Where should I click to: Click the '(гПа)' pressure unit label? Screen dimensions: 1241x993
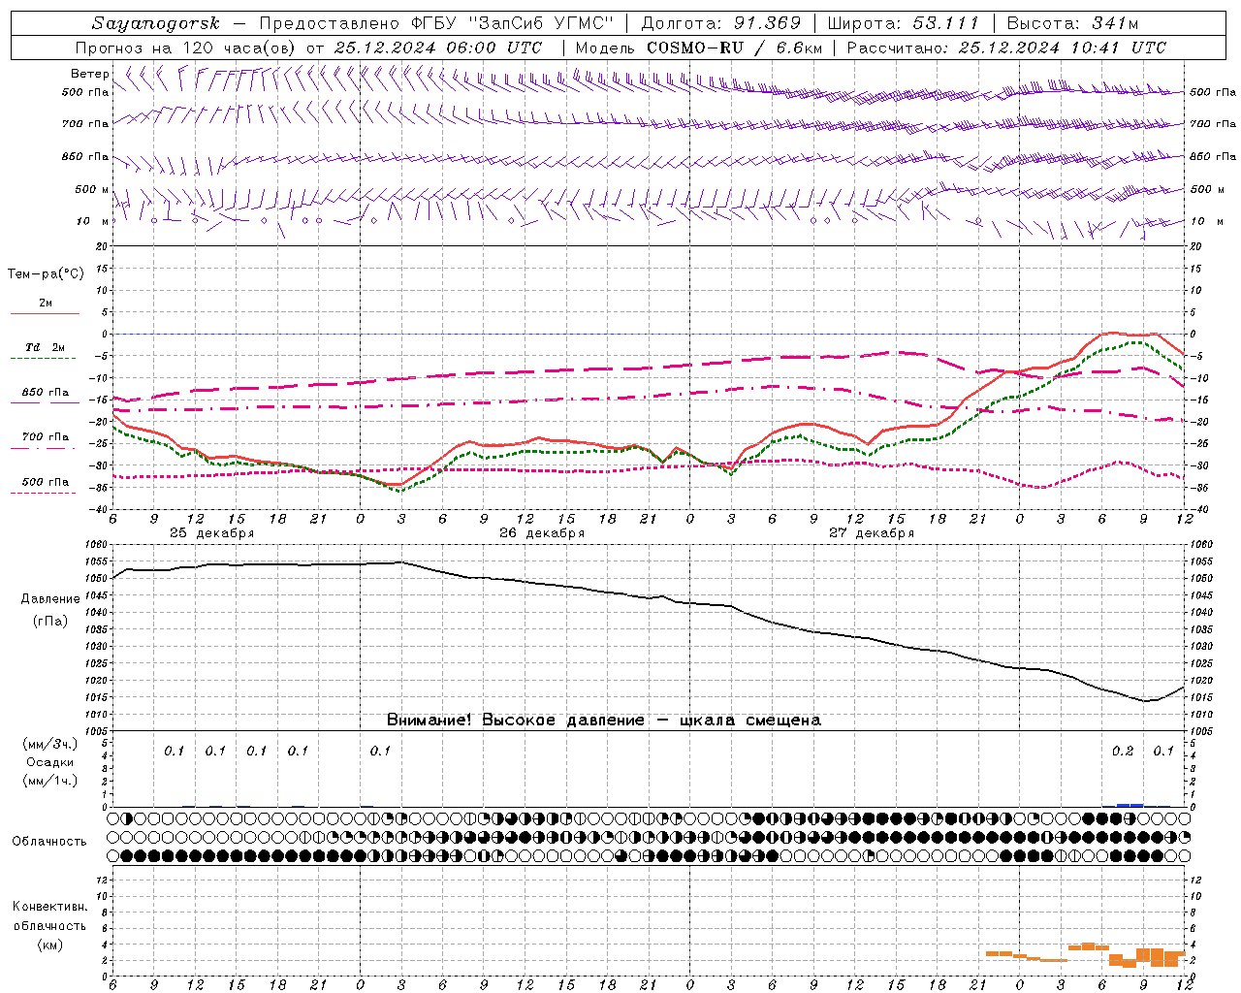pyautogui.click(x=50, y=622)
